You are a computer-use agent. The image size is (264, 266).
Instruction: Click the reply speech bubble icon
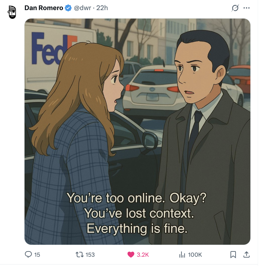(x=28, y=255)
